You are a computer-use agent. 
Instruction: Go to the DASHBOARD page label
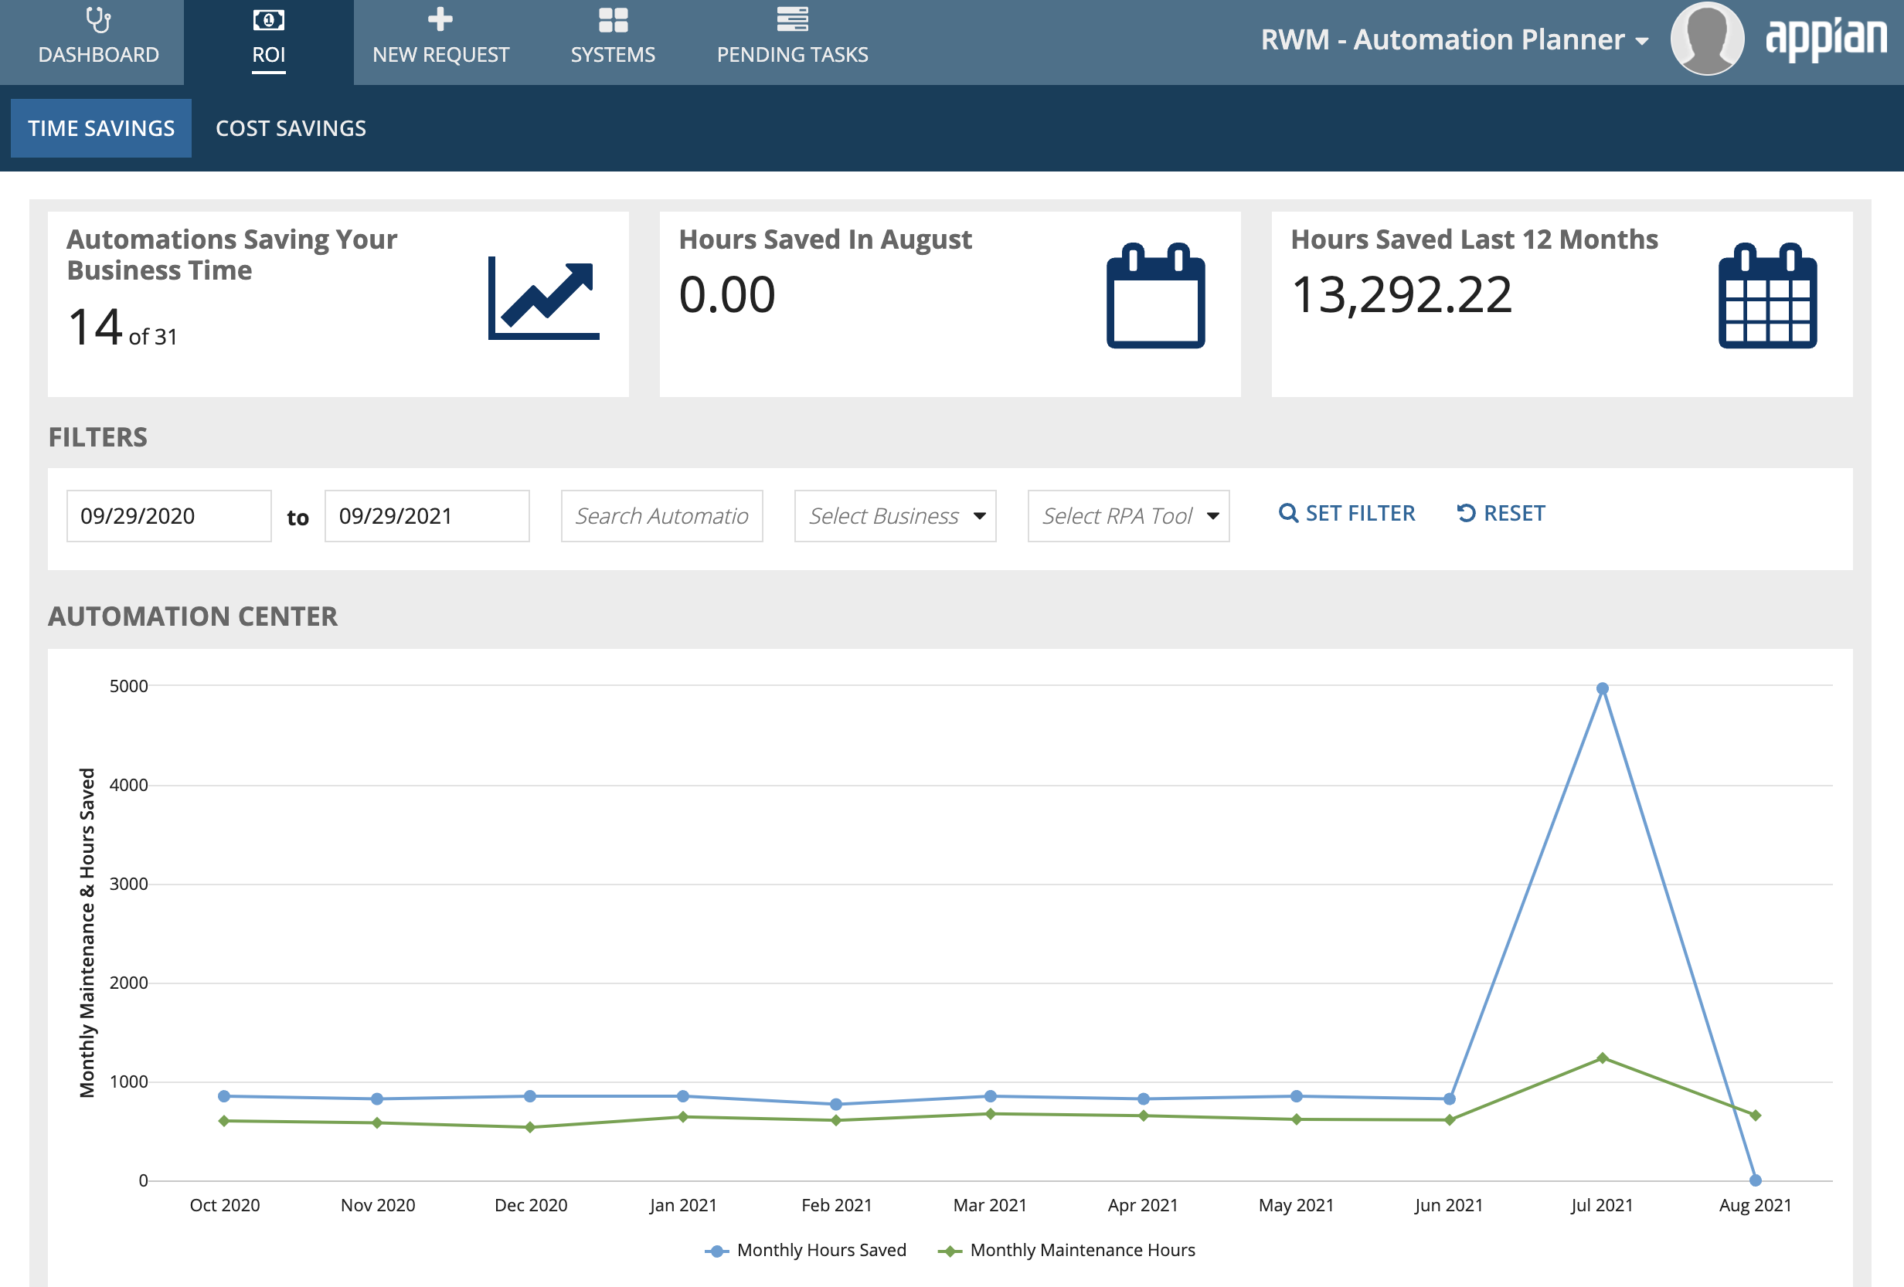[98, 54]
